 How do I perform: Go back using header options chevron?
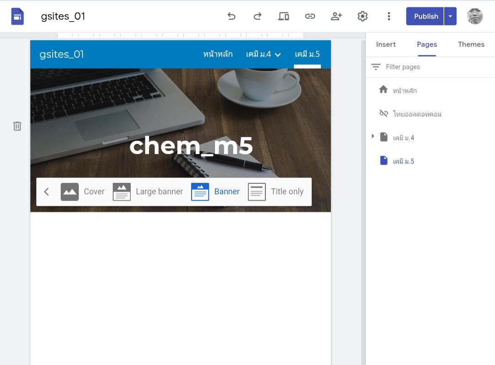pos(46,192)
